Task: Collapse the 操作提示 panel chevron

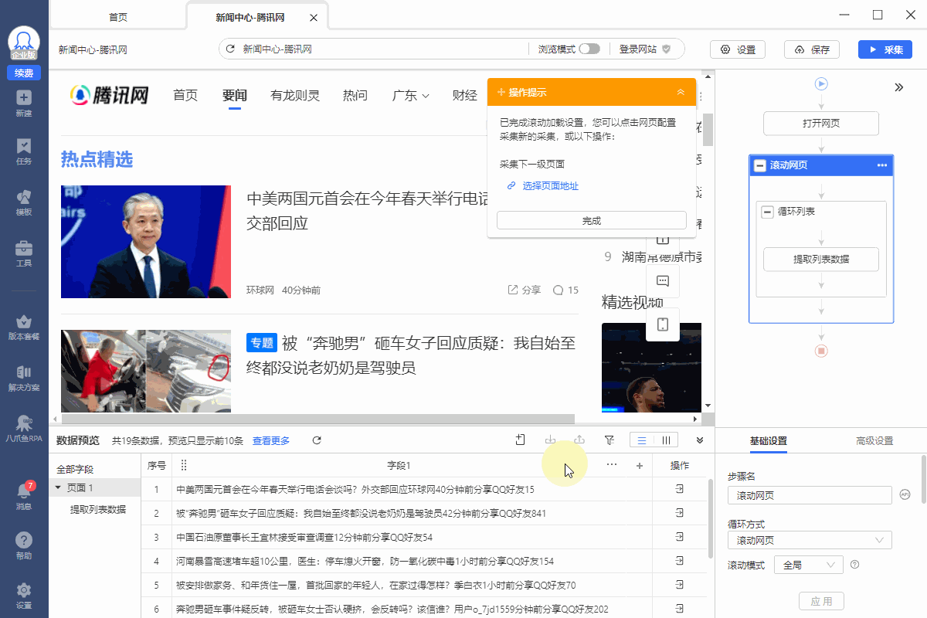Action: point(681,92)
